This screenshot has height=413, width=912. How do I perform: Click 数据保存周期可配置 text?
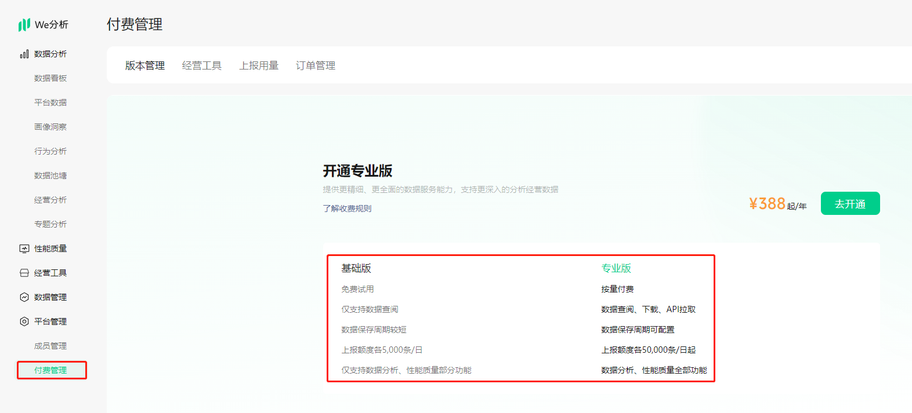(x=638, y=330)
